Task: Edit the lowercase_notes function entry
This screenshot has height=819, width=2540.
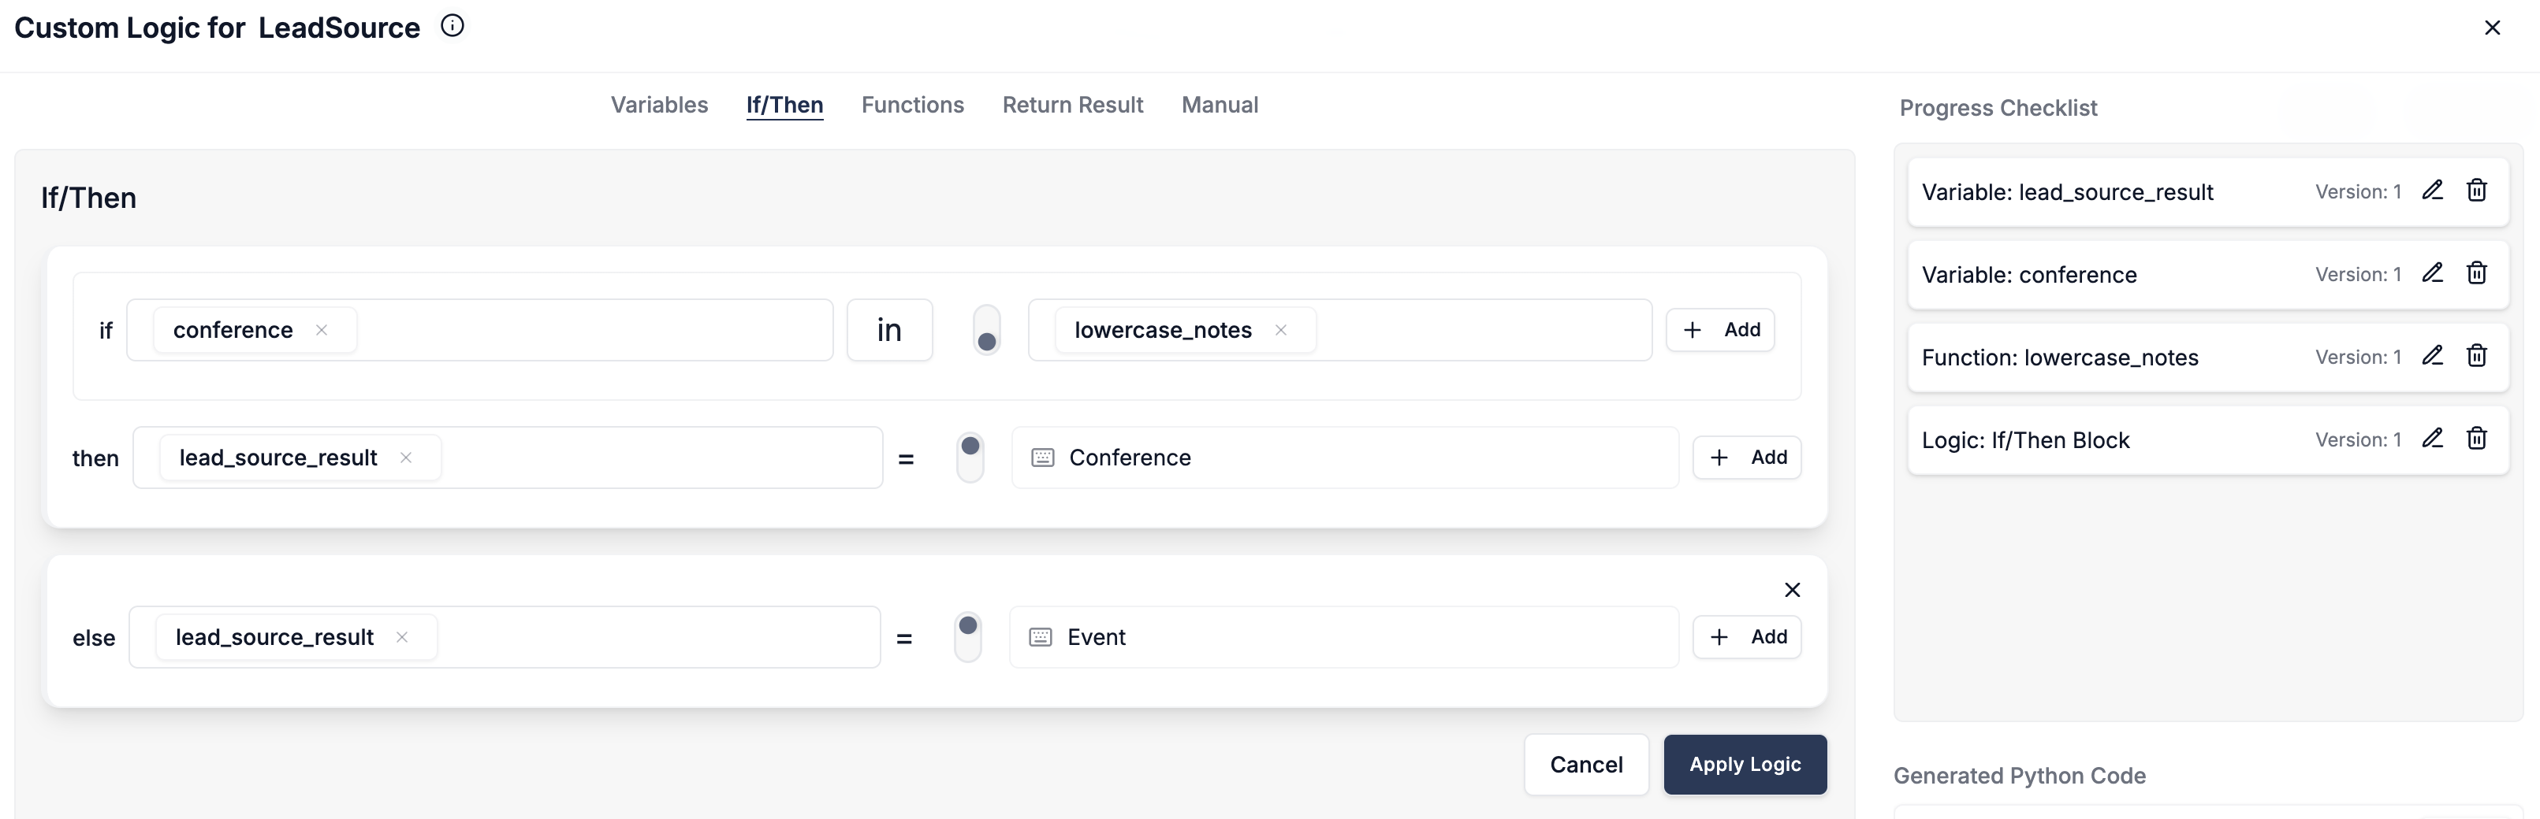Action: 2431,356
